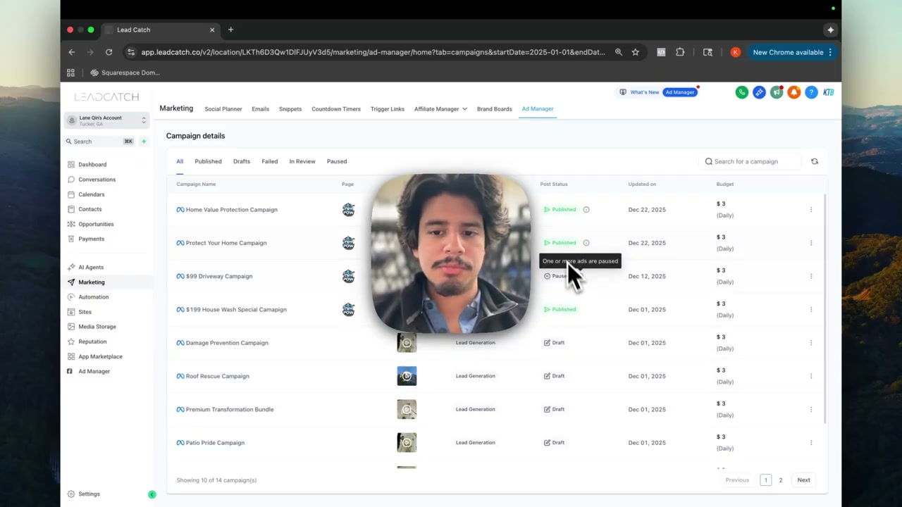Image resolution: width=902 pixels, height=507 pixels.
Task: Open Conversations in the left sidebar
Action: (97, 180)
